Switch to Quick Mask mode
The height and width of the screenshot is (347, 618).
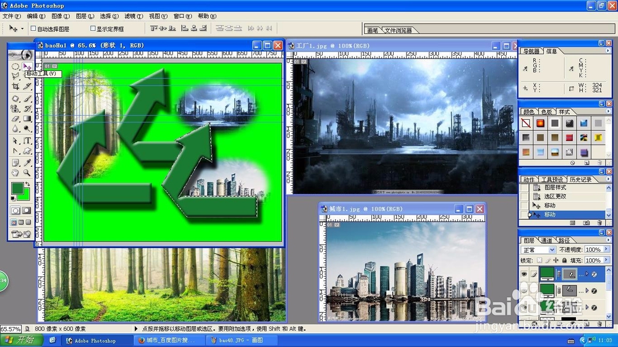coord(27,211)
